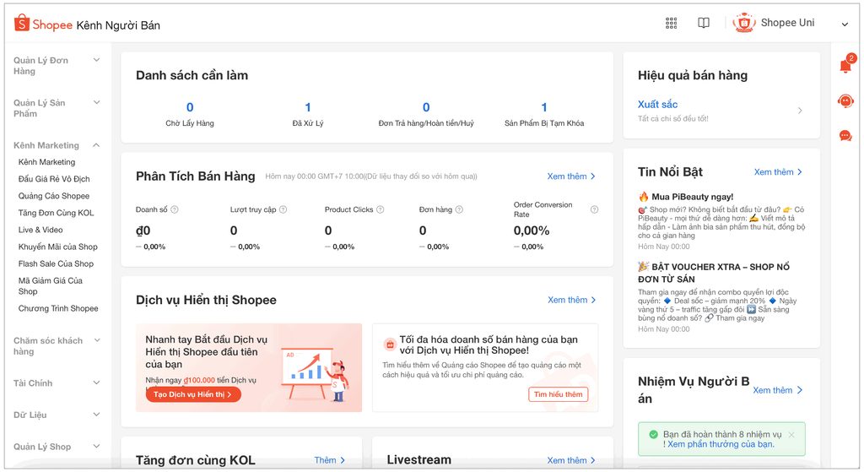Click Nhanh tay Bắt đầu Dịch vụ banner
864x472 pixels.
click(249, 368)
